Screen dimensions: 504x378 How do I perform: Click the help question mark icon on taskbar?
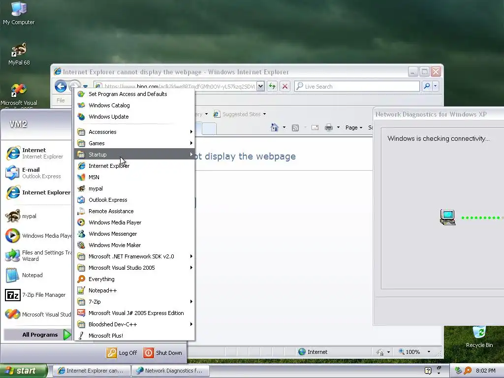[x=428, y=371]
